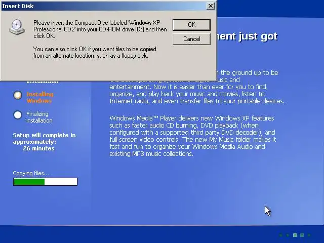324x243 pixels.
Task: Click the 'Setup will complete in approximately' text
Action: click(44, 138)
